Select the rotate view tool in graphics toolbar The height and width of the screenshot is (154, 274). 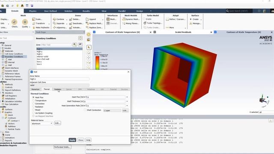click(x=89, y=53)
